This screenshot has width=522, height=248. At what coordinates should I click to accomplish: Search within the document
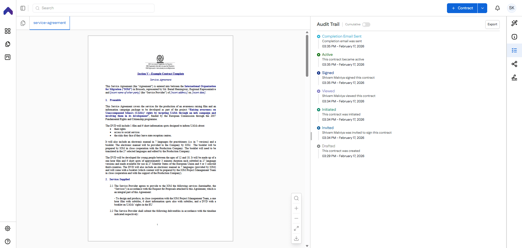[296, 198]
